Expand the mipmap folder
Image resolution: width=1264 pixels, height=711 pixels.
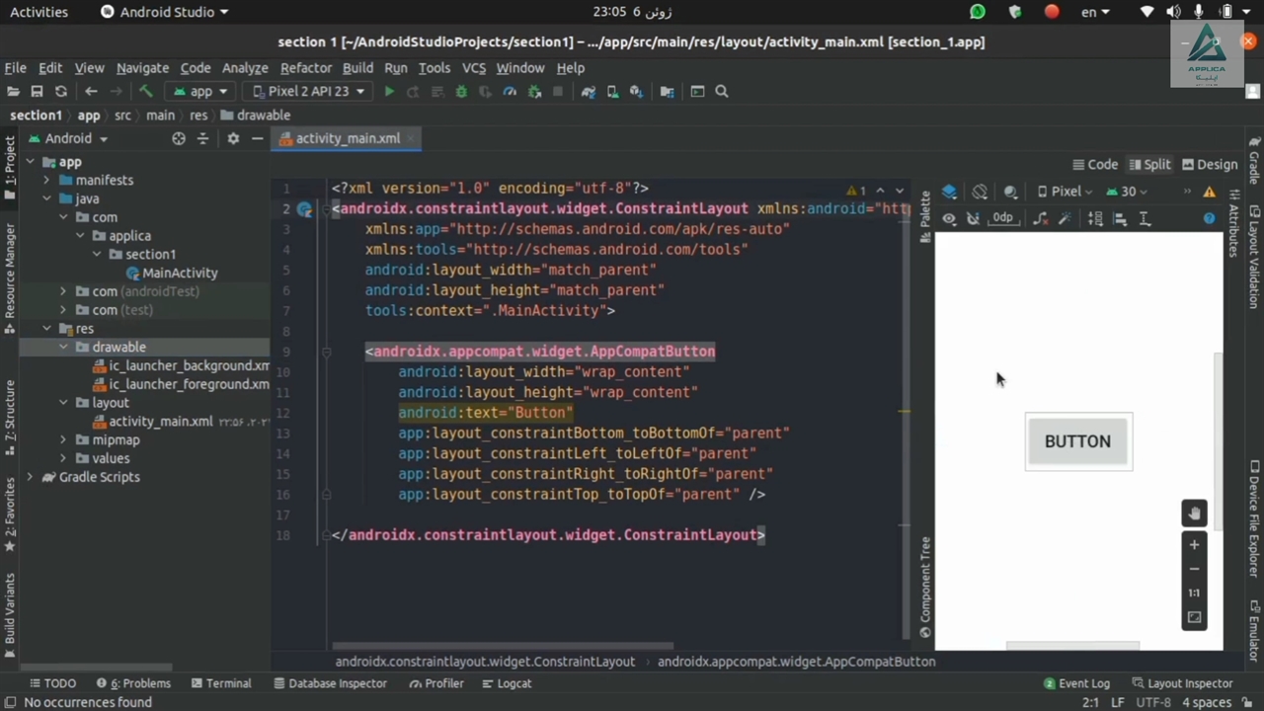tap(63, 440)
